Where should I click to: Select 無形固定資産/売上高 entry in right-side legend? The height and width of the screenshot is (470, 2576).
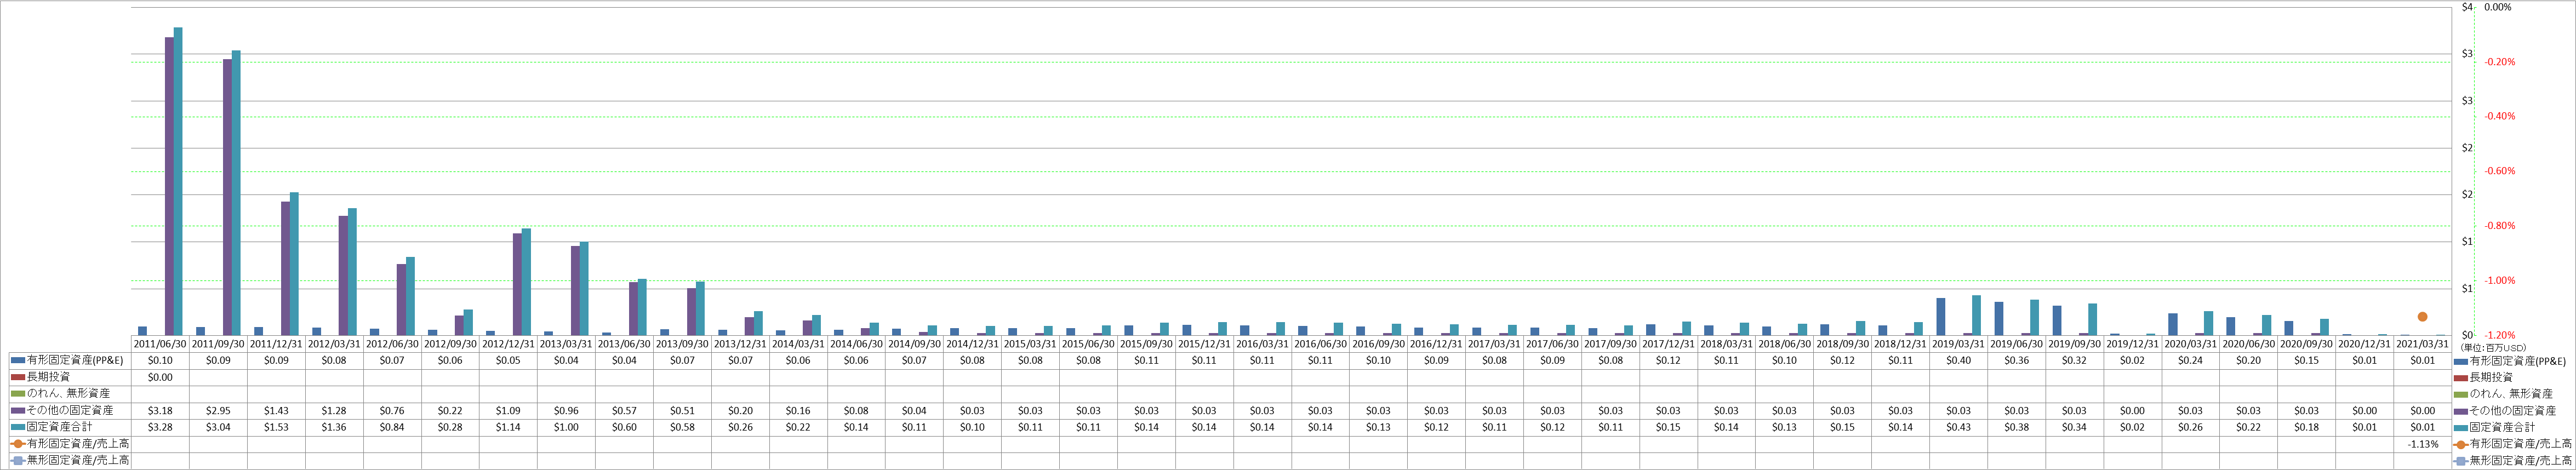point(2513,461)
